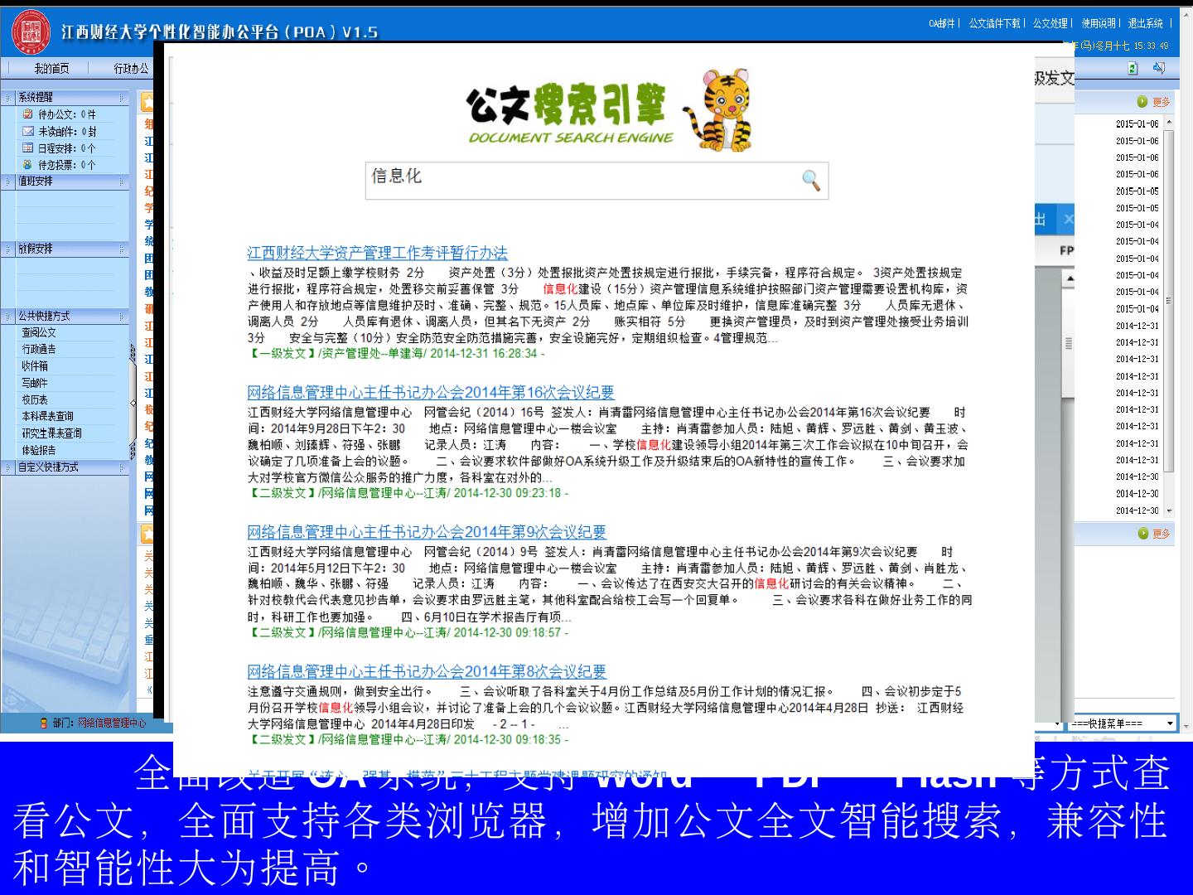The image size is (1193, 895).
Task: Open 体验报告 shortcut in sidebar
Action: click(39, 450)
